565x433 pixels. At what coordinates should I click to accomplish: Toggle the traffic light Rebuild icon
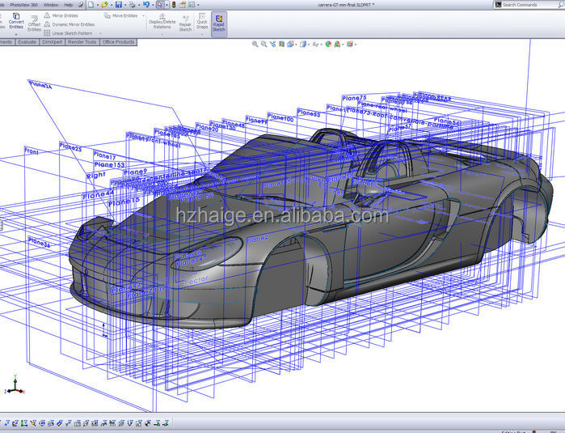[173, 5]
